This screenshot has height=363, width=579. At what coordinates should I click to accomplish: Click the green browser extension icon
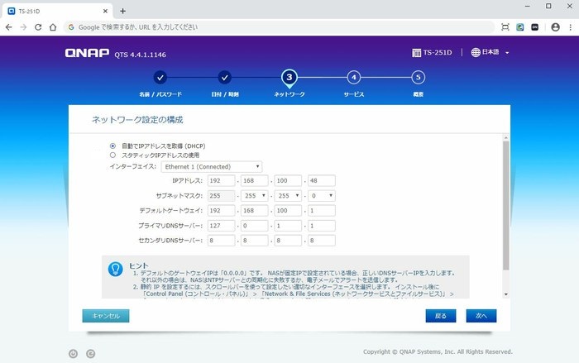pos(520,27)
